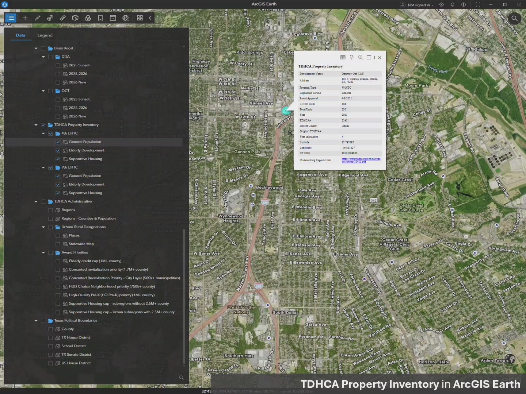The width and height of the screenshot is (526, 394).
Task: Open the 3D box search tool
Action: tap(75, 18)
